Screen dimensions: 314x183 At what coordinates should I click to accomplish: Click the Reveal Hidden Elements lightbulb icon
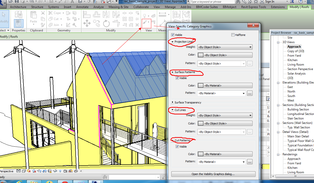pos(60,171)
